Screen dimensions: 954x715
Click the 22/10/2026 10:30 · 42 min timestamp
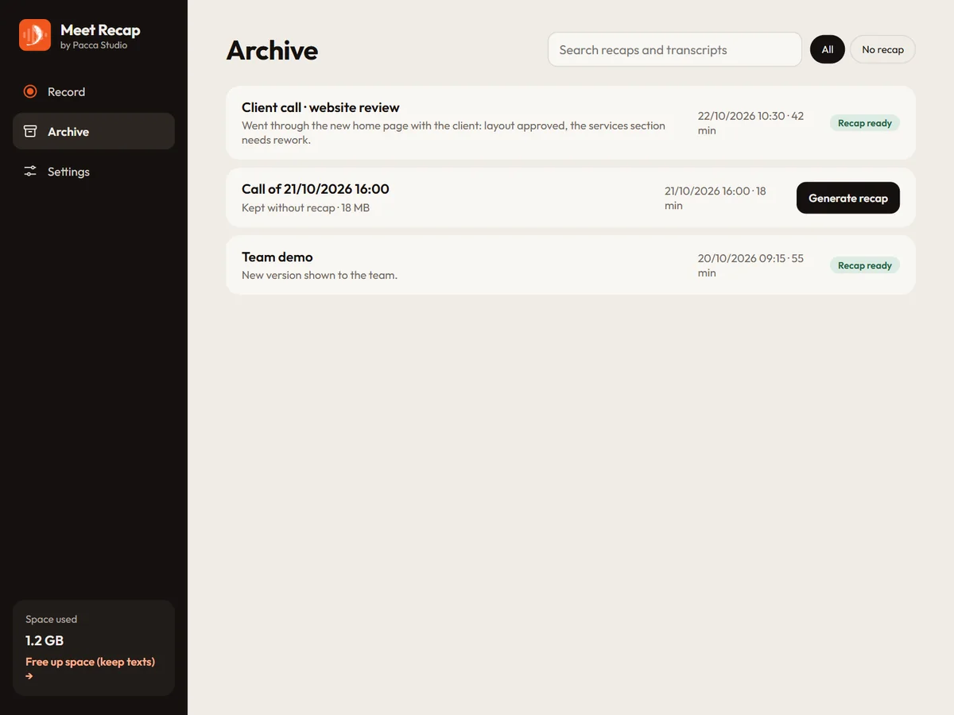coord(750,123)
